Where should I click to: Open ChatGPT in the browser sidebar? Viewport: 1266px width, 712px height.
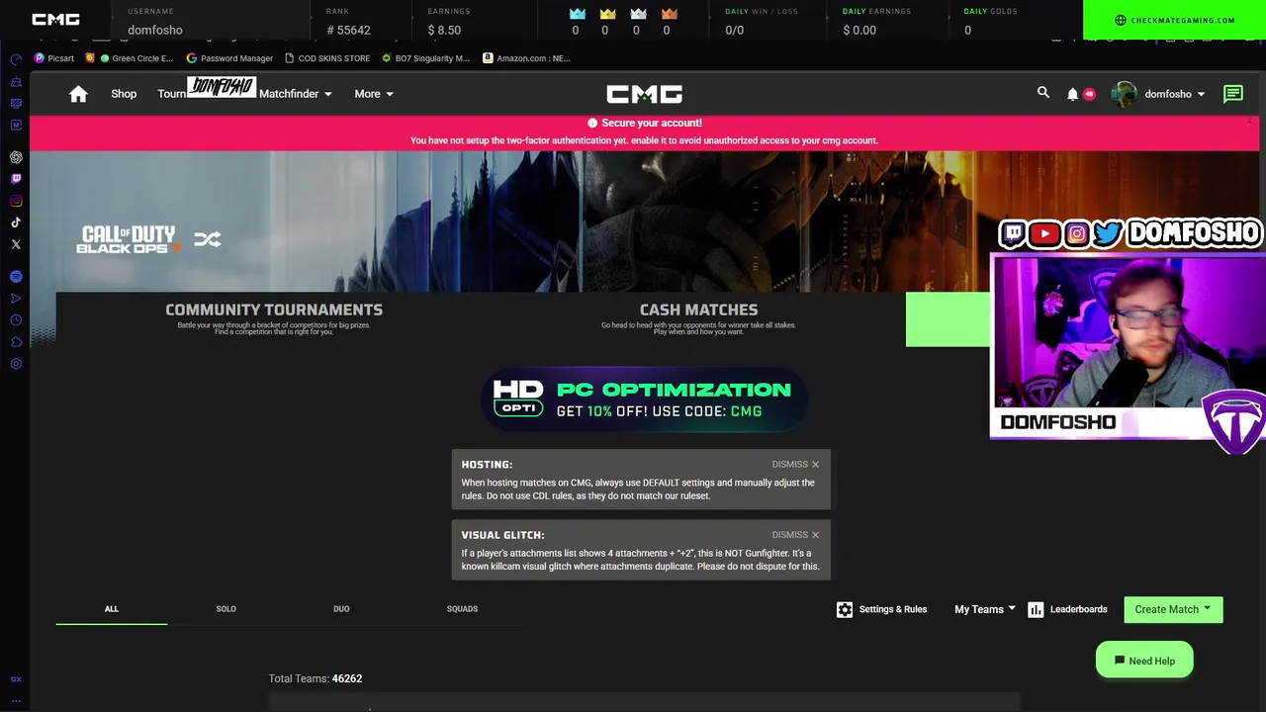(16, 157)
